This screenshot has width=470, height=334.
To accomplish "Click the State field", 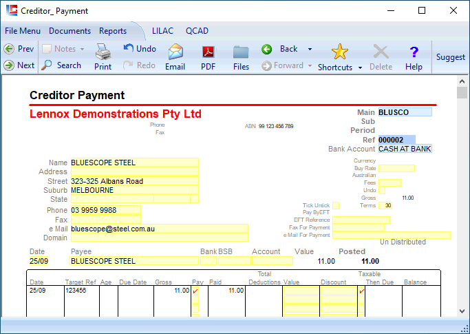I will coord(112,199).
